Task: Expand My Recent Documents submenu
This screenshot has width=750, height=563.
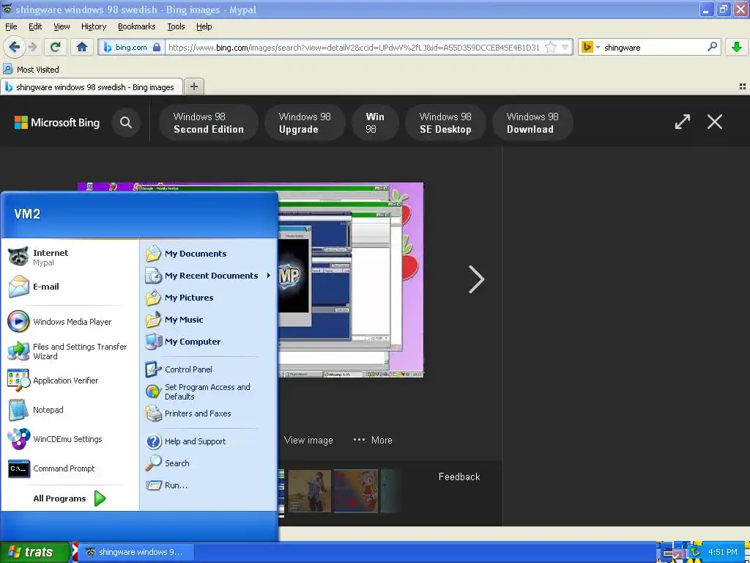Action: coord(209,276)
